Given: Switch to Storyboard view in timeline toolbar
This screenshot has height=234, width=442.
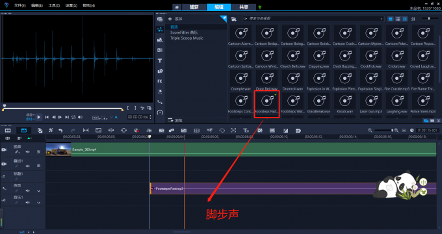Looking at the screenshot, I should click(x=8, y=130).
